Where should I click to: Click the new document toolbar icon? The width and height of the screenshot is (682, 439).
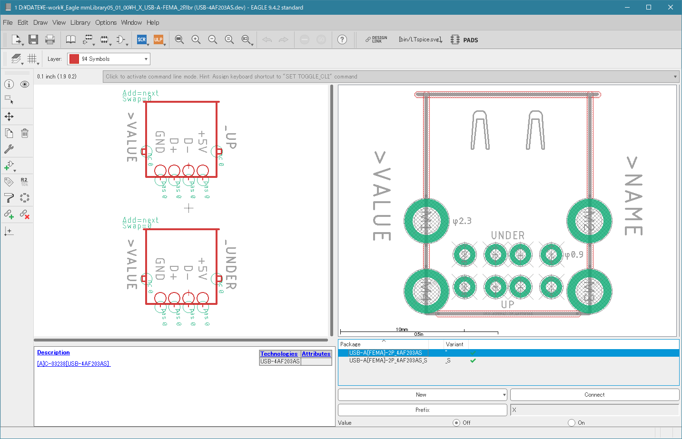17,39
